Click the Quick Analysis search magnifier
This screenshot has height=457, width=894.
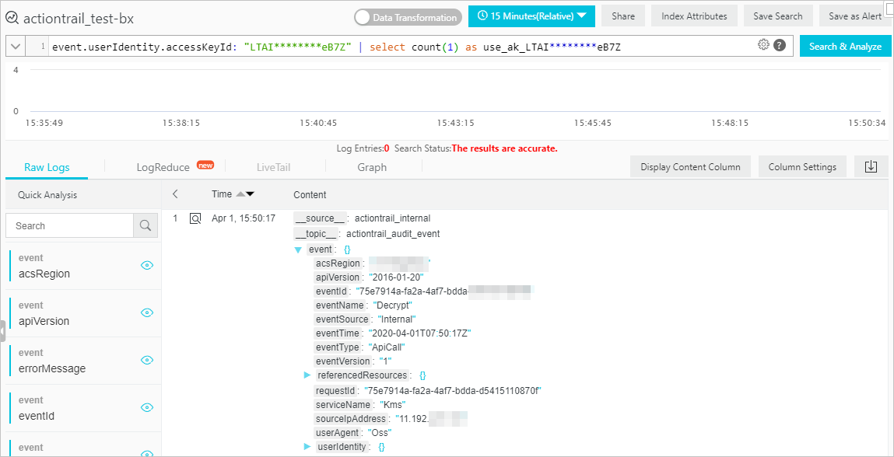145,225
